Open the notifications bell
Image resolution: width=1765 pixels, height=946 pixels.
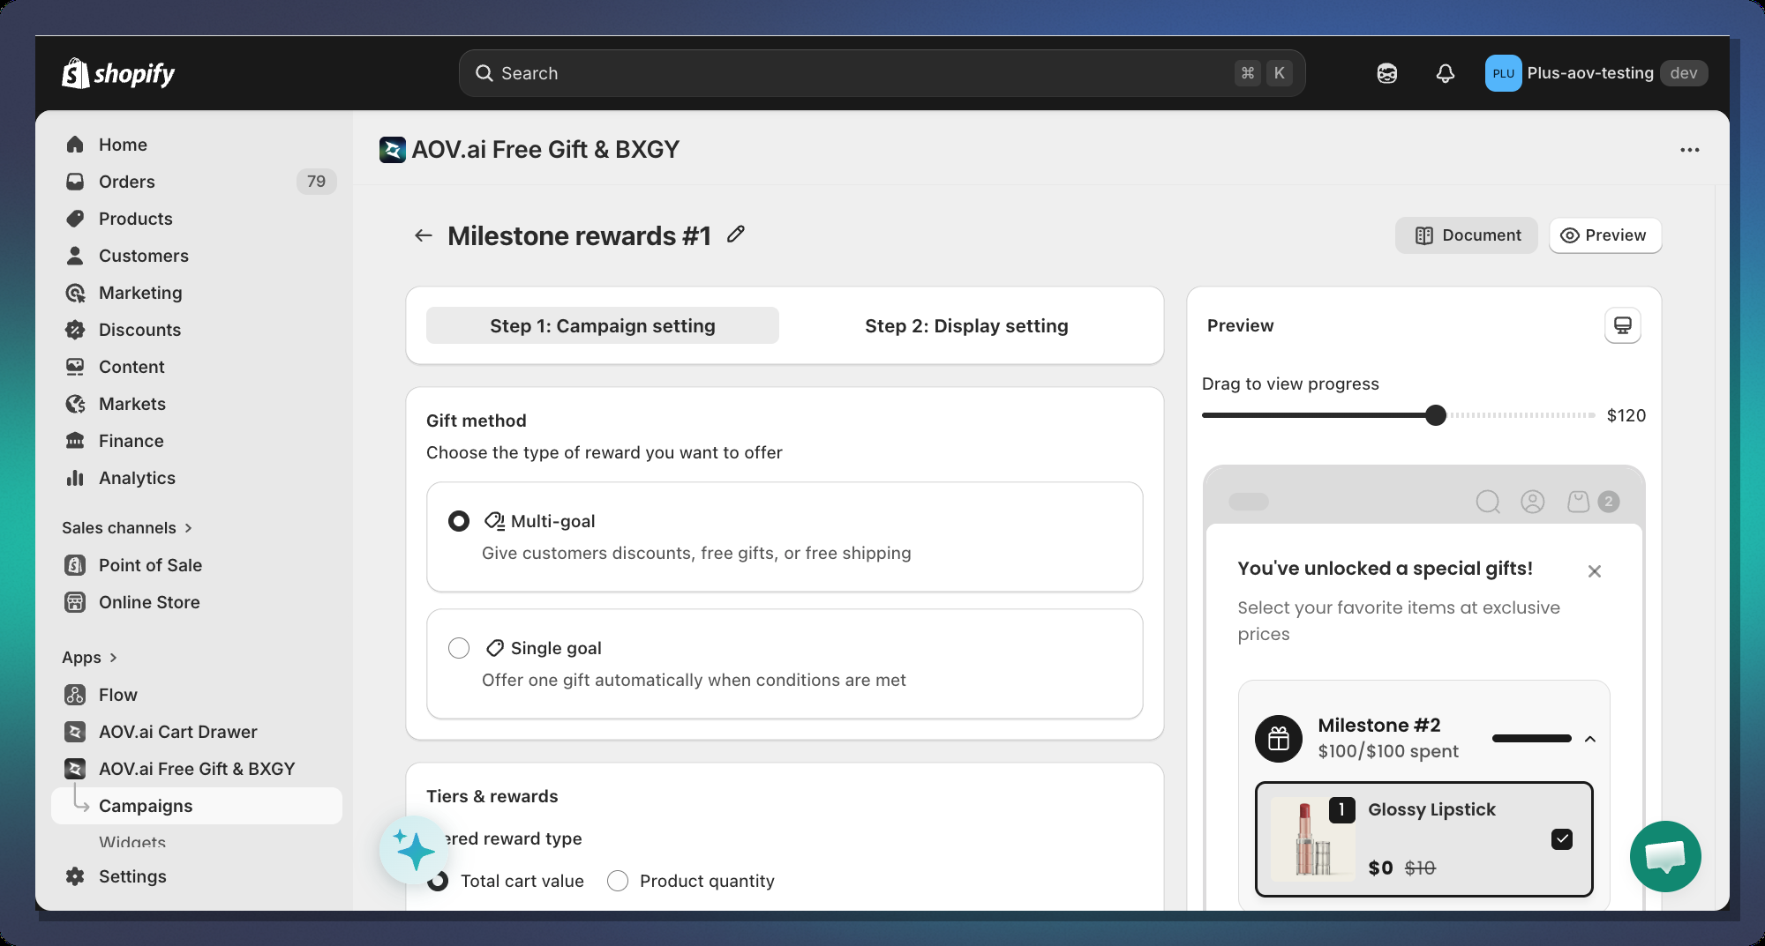(x=1445, y=73)
